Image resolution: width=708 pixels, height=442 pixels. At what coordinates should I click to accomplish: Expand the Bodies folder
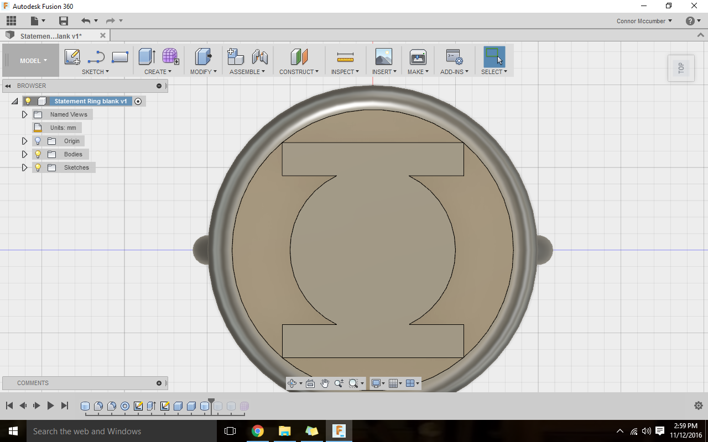[24, 154]
